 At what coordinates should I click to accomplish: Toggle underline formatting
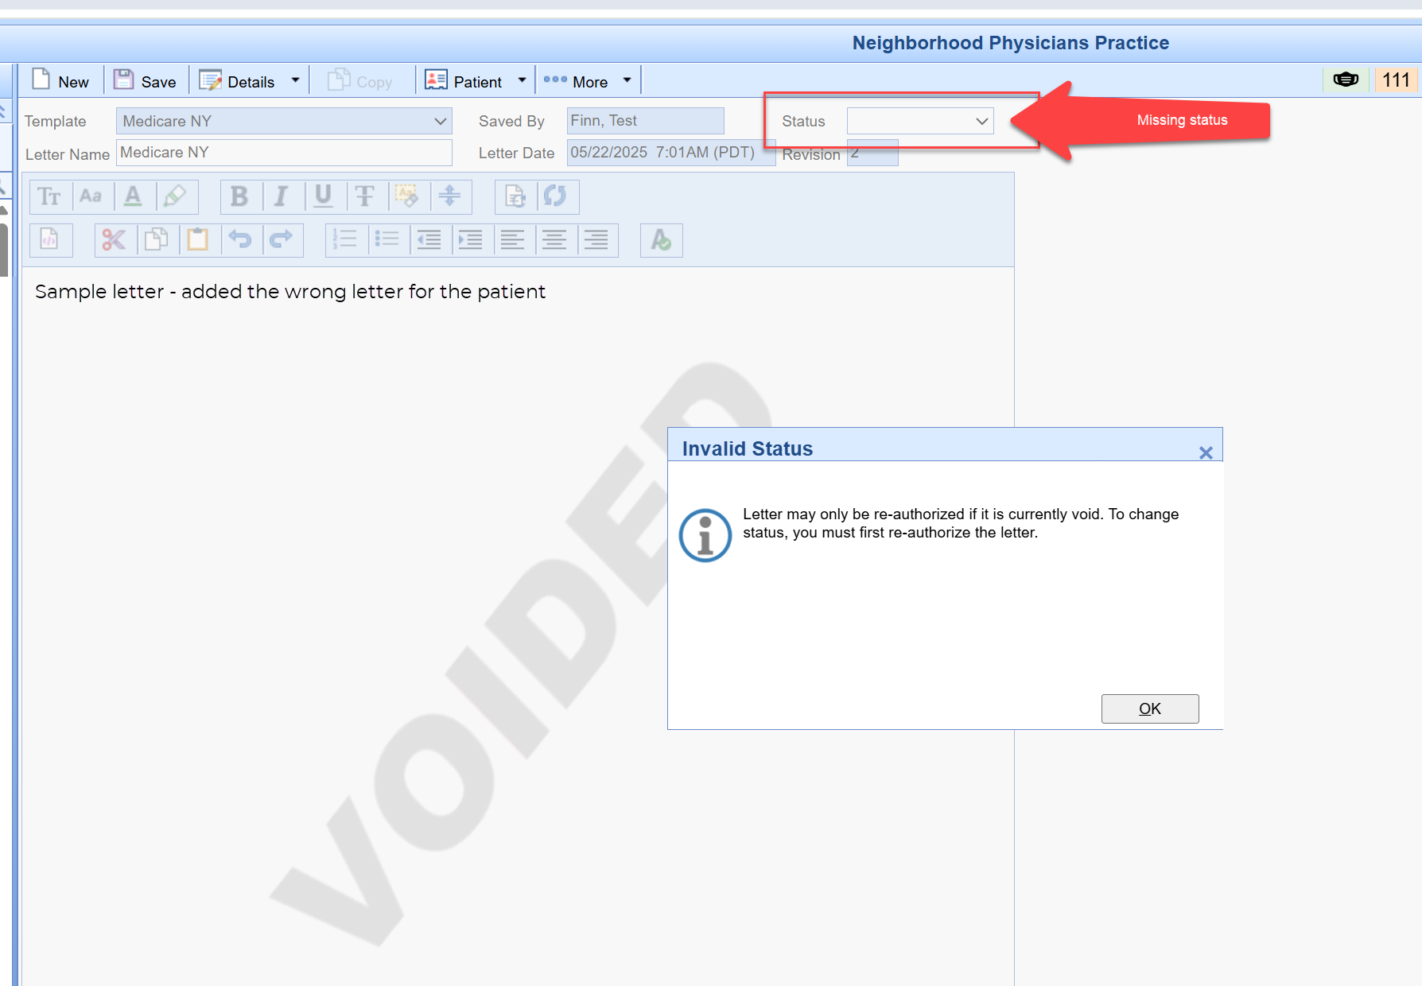(323, 196)
